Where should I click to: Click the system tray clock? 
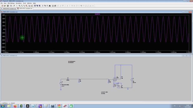[x=188, y=106]
